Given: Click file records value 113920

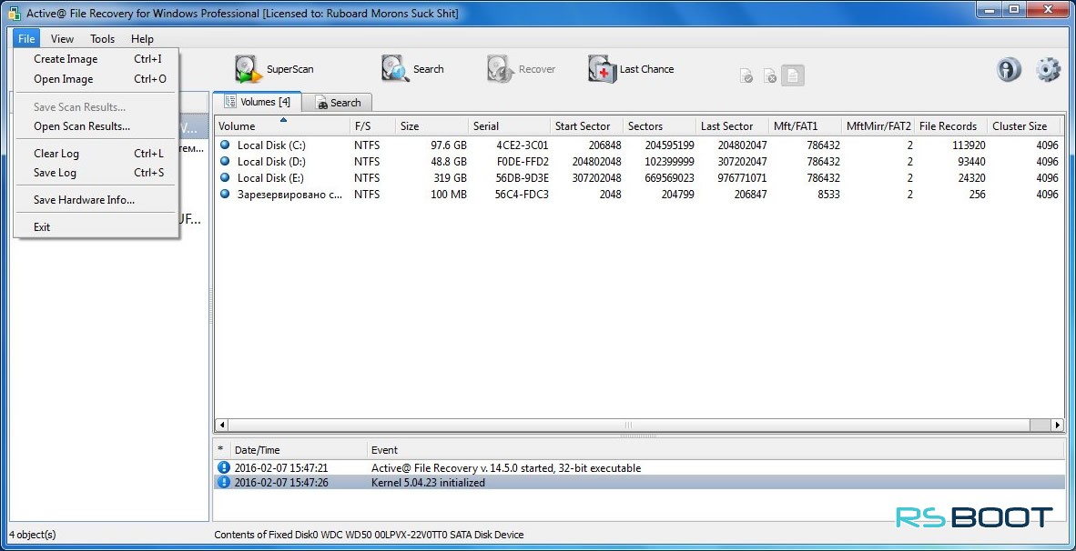Looking at the screenshot, I should (x=969, y=145).
